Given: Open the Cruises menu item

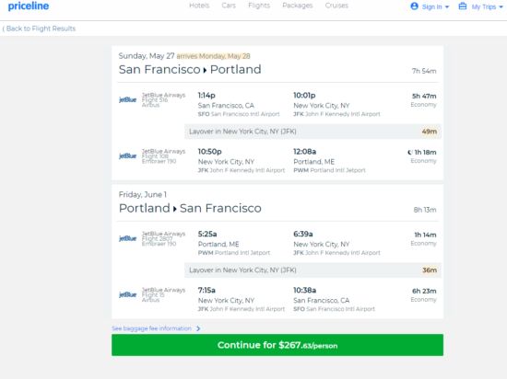Looking at the screenshot, I should [336, 6].
